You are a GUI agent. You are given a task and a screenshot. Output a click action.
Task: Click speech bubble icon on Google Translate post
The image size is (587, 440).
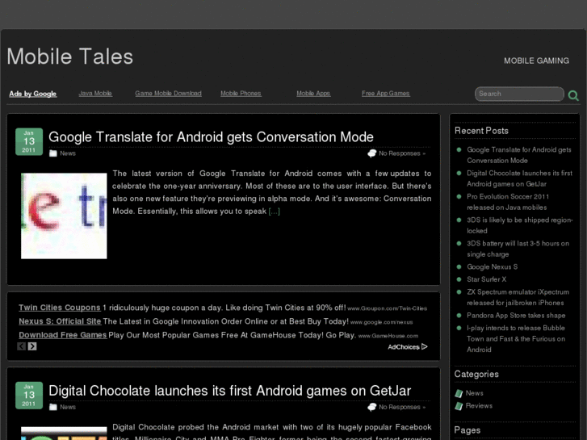371,153
